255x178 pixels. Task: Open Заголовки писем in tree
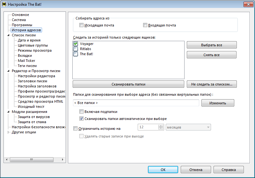(33, 81)
